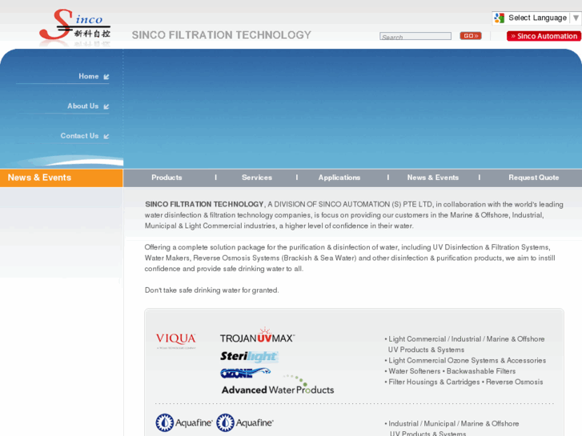The height and width of the screenshot is (436, 582).
Task: Click "Don't take safe drinking water for granted" text
Action: tap(211, 290)
